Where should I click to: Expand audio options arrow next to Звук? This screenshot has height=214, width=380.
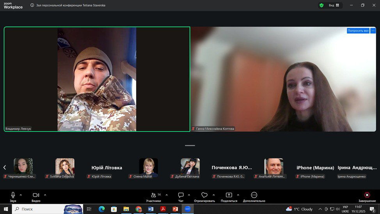pos(21,194)
